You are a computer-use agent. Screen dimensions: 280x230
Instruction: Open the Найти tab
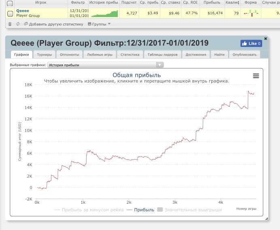(x=219, y=55)
